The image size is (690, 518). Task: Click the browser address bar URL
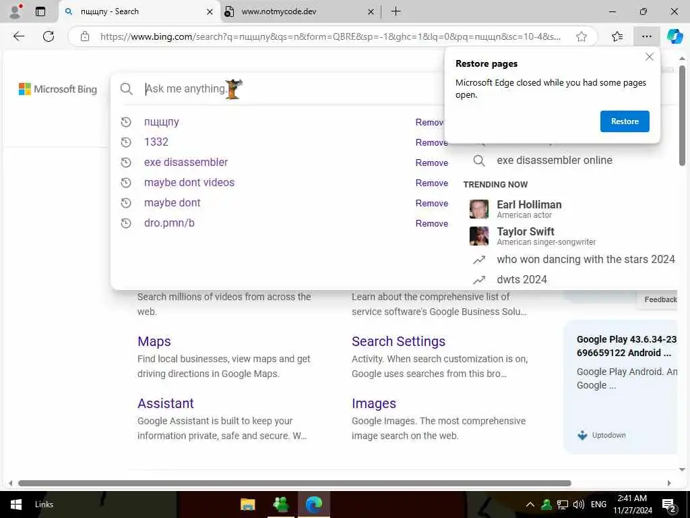(x=330, y=36)
